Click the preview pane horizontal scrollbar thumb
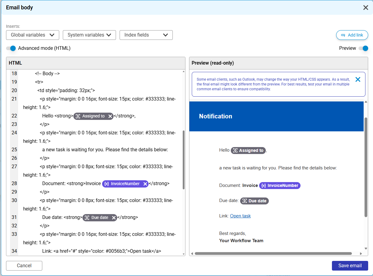This screenshot has width=373, height=276. [x=273, y=253]
